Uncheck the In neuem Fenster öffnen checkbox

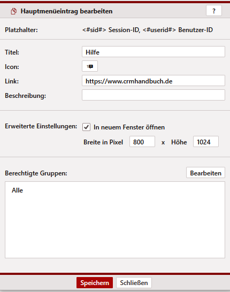[87, 127]
